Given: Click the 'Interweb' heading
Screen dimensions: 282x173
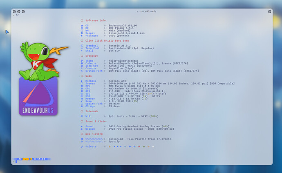Looking at the screenshot, I should click(92, 111).
